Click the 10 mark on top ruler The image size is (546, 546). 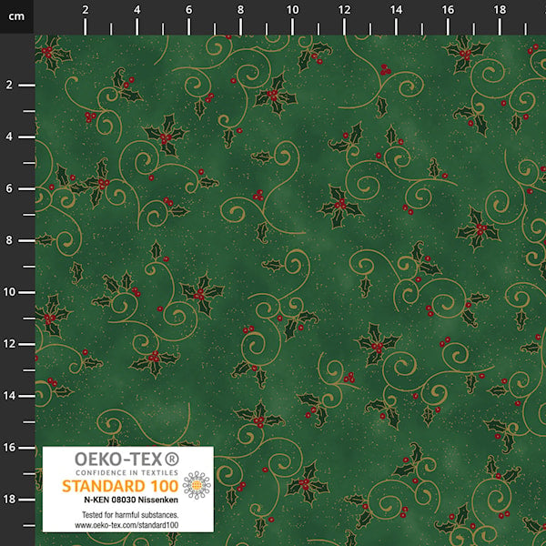[292, 9]
